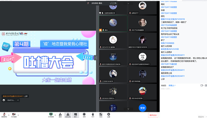Click muted mic icon on 2021414219 tile
The height and width of the screenshot is (118, 207).
(101, 81)
